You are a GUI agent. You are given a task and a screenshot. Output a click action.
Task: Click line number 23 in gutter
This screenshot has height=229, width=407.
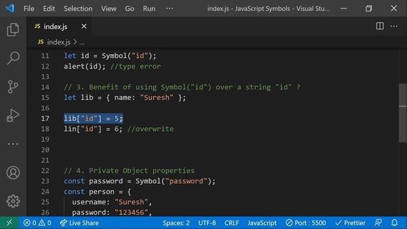45,181
